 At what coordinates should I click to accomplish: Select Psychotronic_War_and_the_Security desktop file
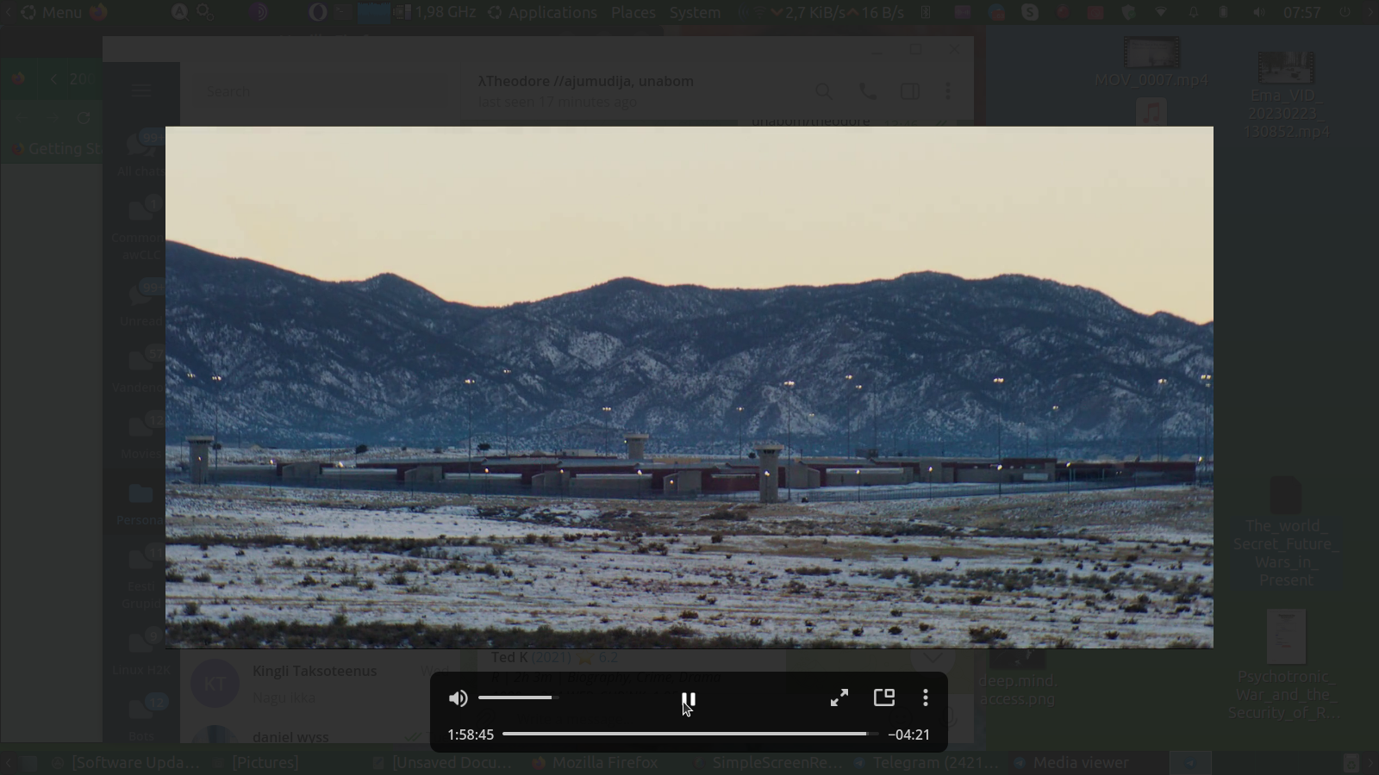1286,665
